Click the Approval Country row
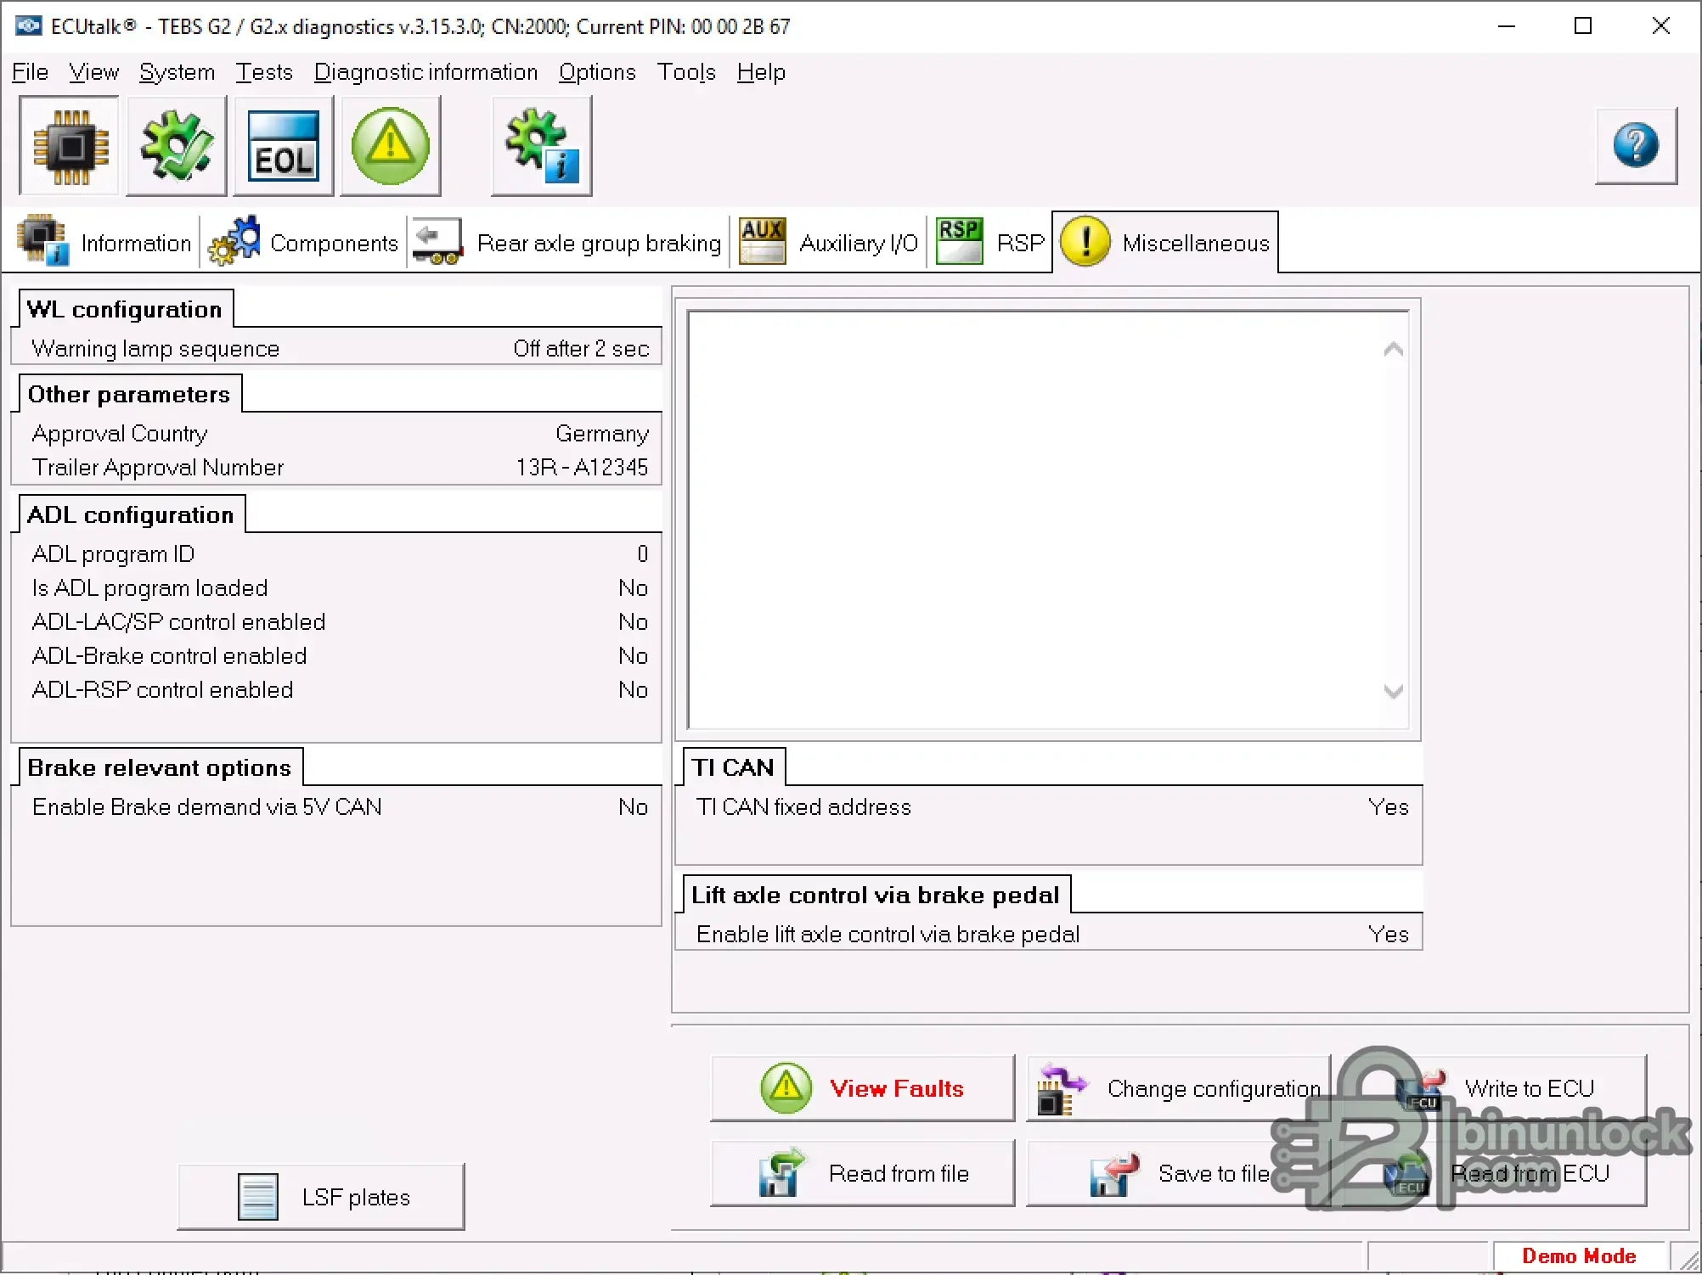 point(340,433)
